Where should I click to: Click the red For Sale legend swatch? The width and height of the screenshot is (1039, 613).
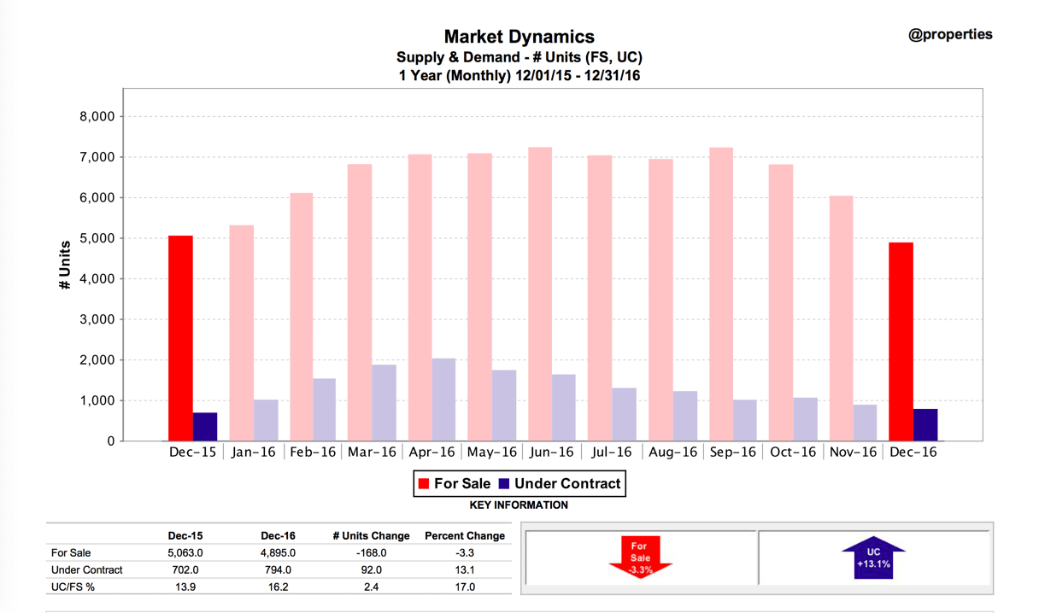tap(423, 484)
